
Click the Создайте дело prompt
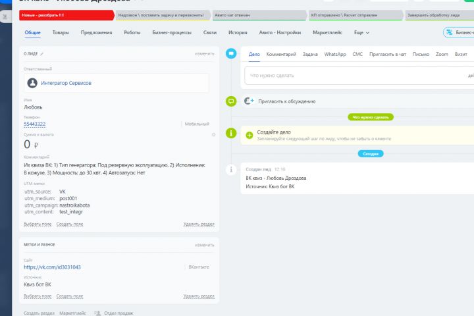[274, 132]
